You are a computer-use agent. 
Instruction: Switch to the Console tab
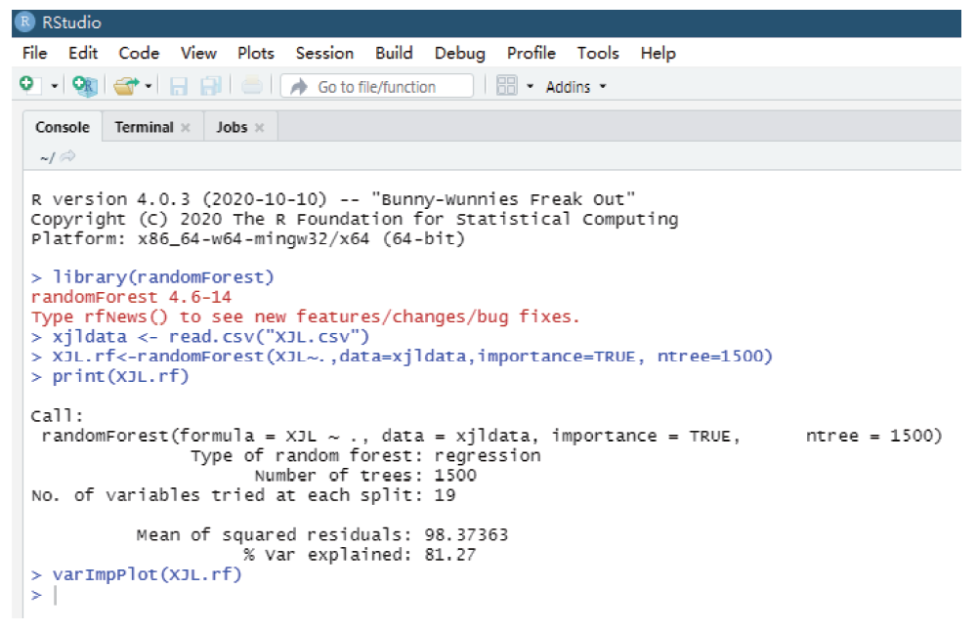pos(63,127)
